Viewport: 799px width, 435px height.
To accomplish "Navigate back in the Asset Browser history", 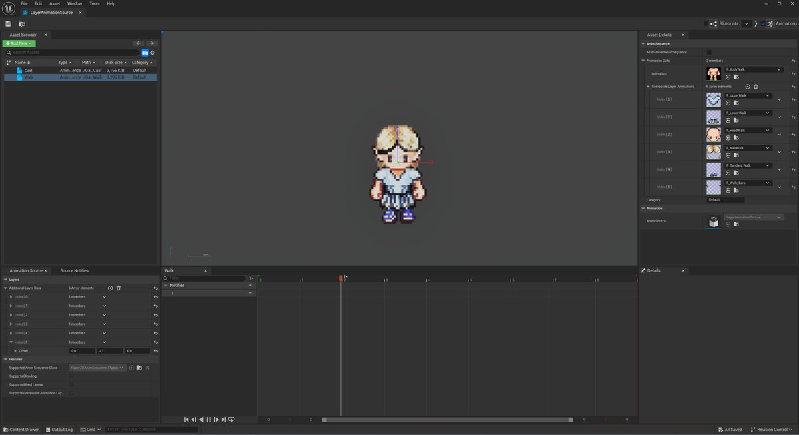I will pos(139,43).
